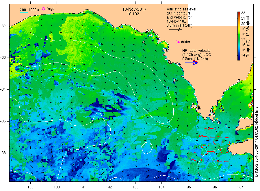The width and height of the screenshot is (260, 191).
Task: Click the longitude label 135
Action: (188, 187)
